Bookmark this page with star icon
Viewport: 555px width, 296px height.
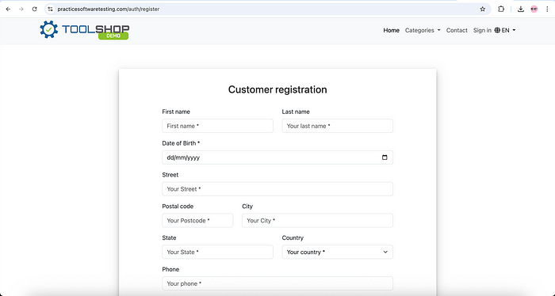[482, 9]
